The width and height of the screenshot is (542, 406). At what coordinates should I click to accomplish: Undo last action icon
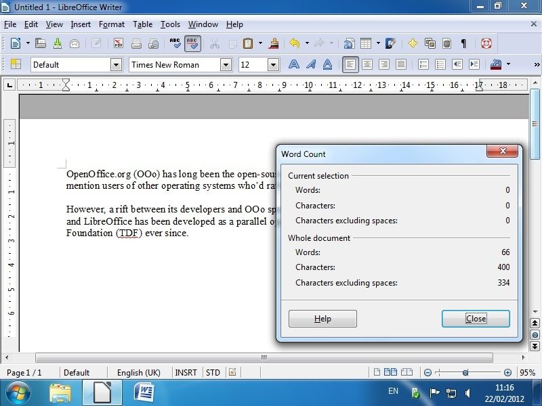[294, 43]
